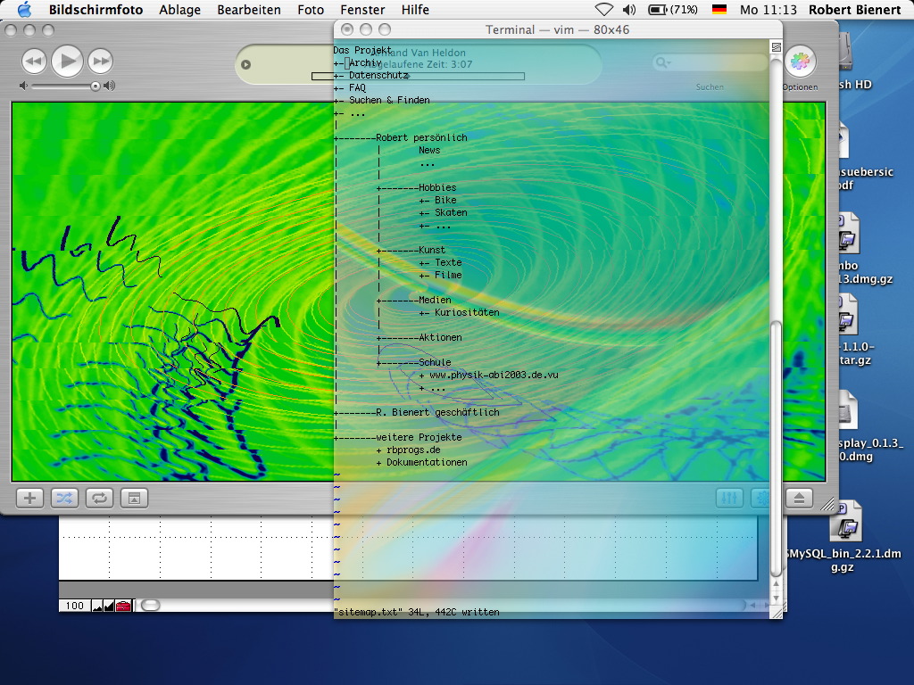This screenshot has width=914, height=685.
Task: Click the Terminal vertical scrollbar thumb
Action: click(x=776, y=448)
